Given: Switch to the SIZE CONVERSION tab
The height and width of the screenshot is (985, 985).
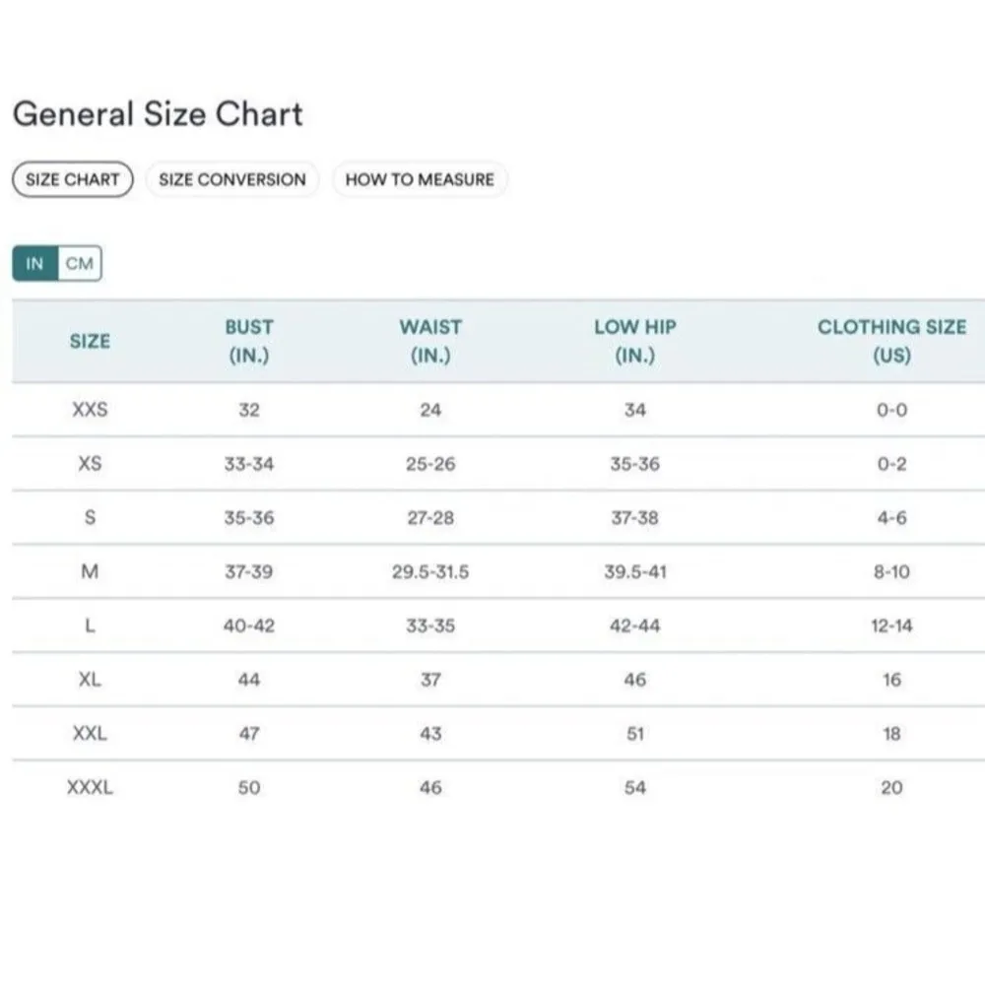Looking at the screenshot, I should click(232, 179).
